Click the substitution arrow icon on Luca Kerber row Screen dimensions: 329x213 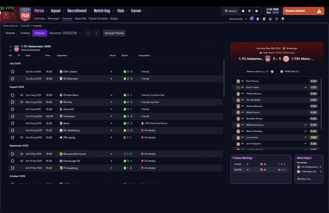click(x=305, y=138)
